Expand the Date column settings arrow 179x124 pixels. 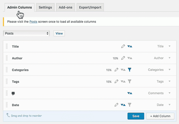tap(170, 105)
